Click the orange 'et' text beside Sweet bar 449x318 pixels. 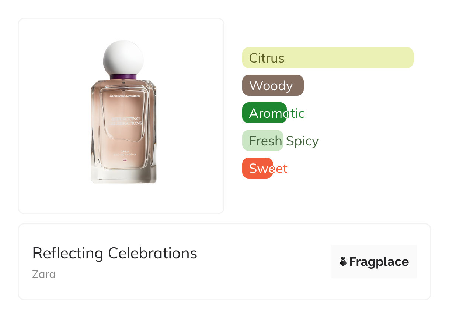pyautogui.click(x=281, y=169)
